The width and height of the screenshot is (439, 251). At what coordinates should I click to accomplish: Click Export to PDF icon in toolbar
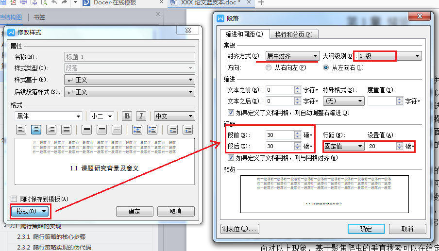(13, 2)
